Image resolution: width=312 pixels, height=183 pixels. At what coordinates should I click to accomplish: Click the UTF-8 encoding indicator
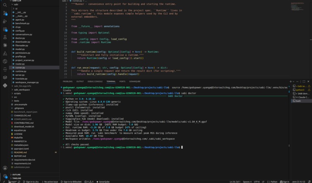pyautogui.click(x=257, y=181)
